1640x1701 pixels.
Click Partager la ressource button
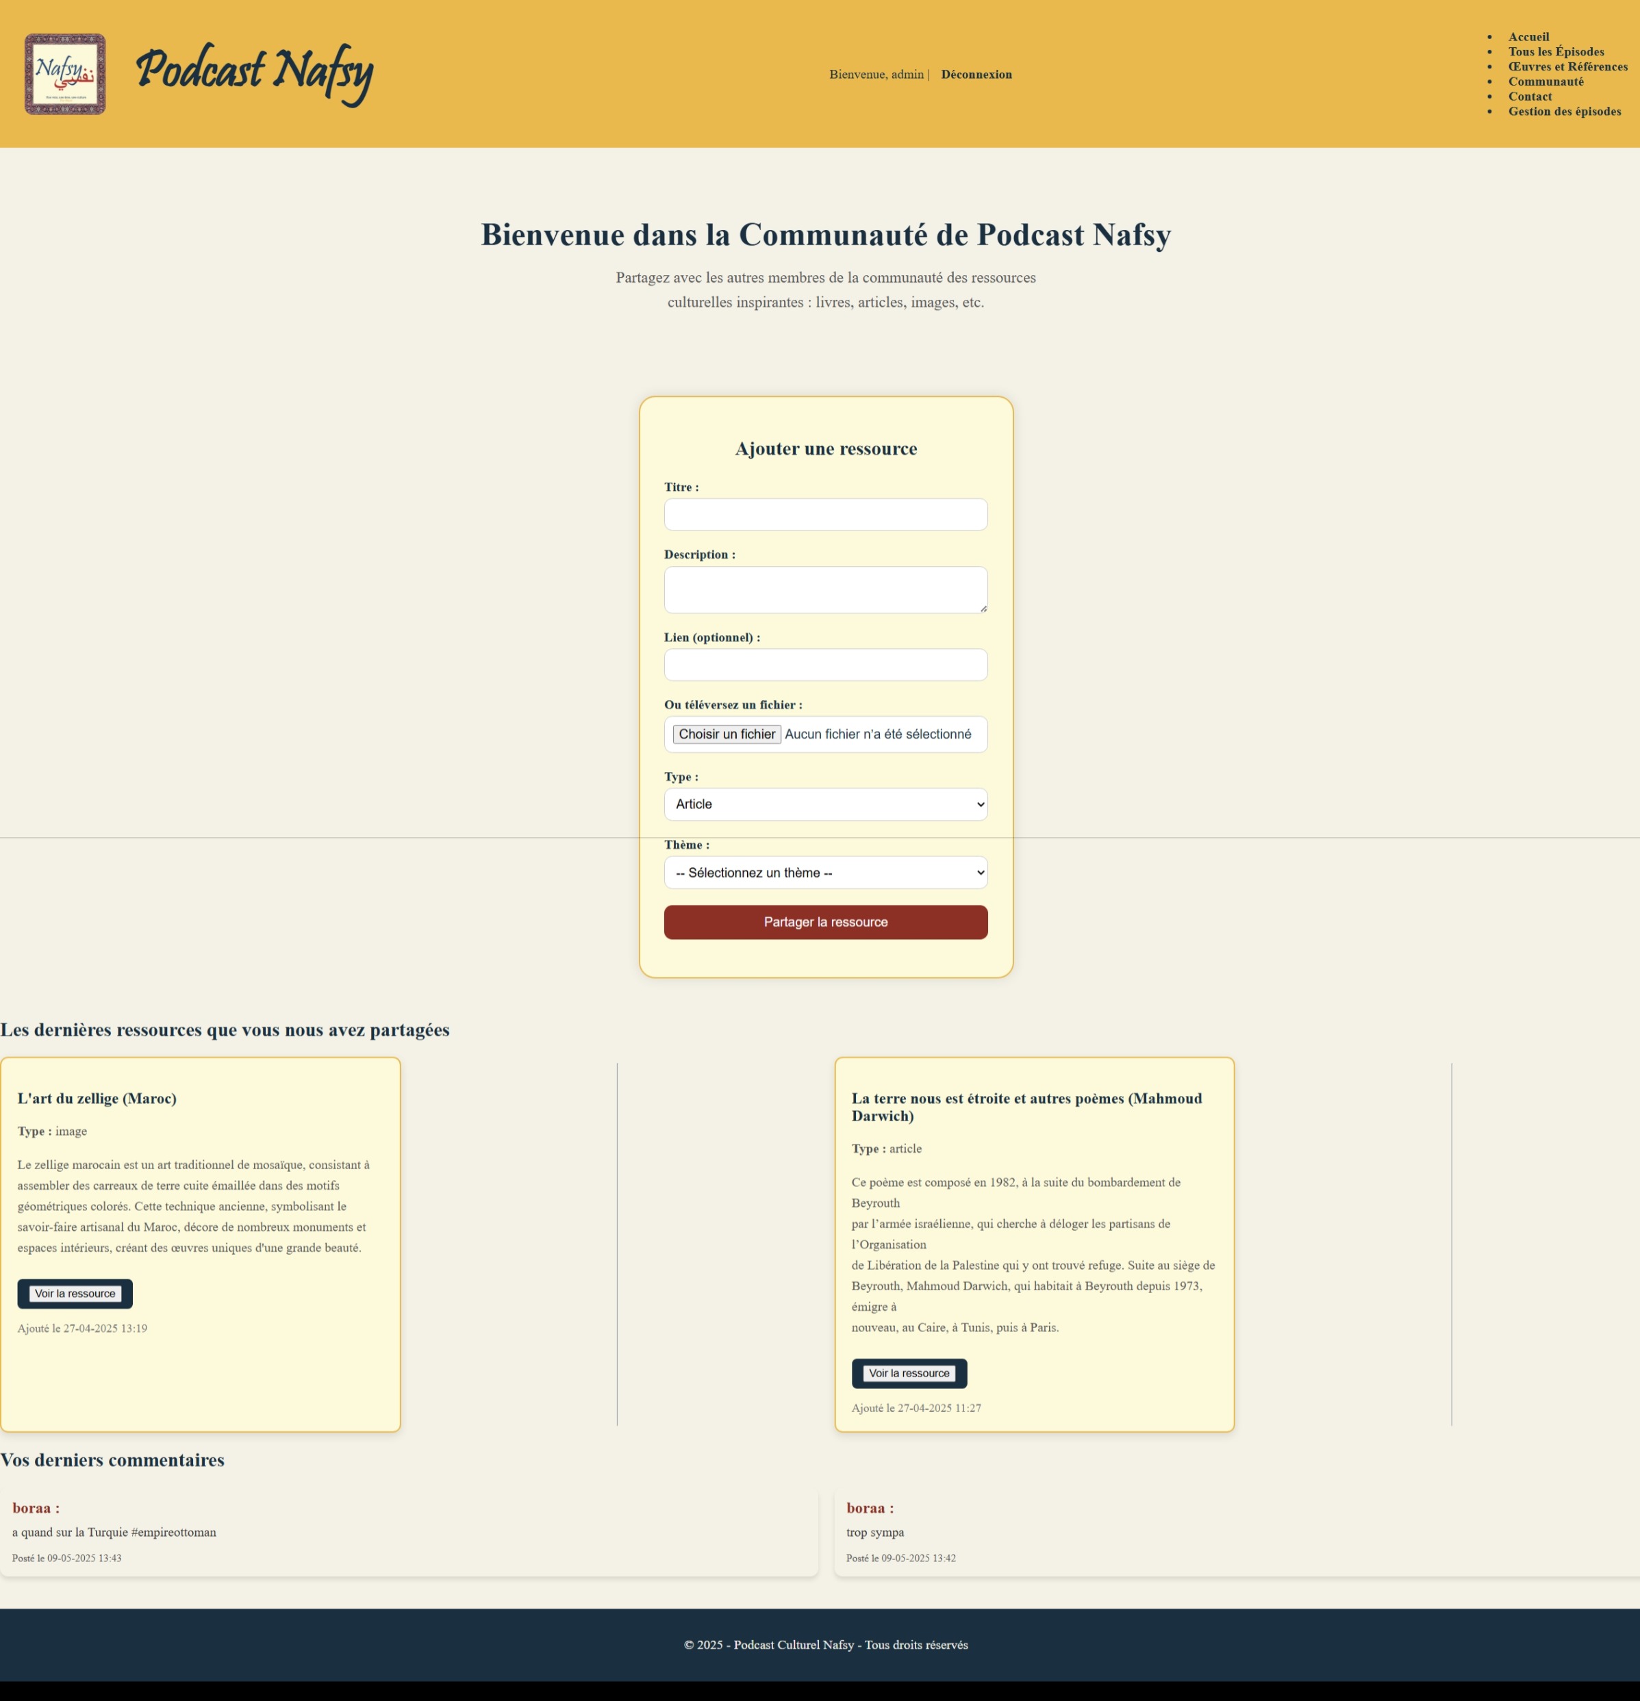tap(824, 923)
